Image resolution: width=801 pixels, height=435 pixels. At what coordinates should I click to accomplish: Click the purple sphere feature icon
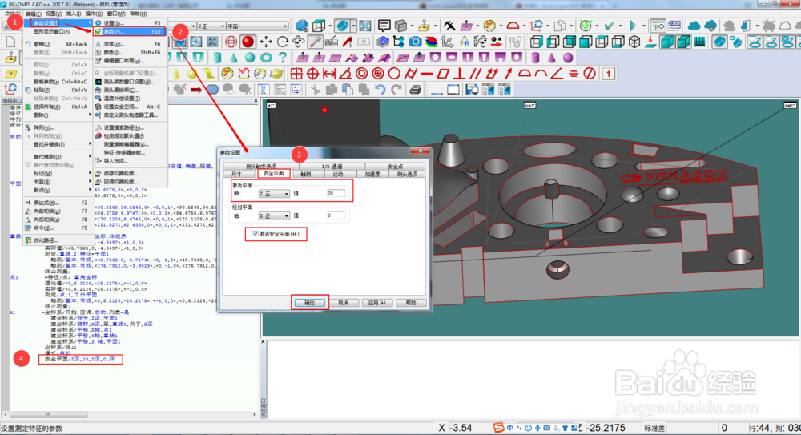(568, 58)
